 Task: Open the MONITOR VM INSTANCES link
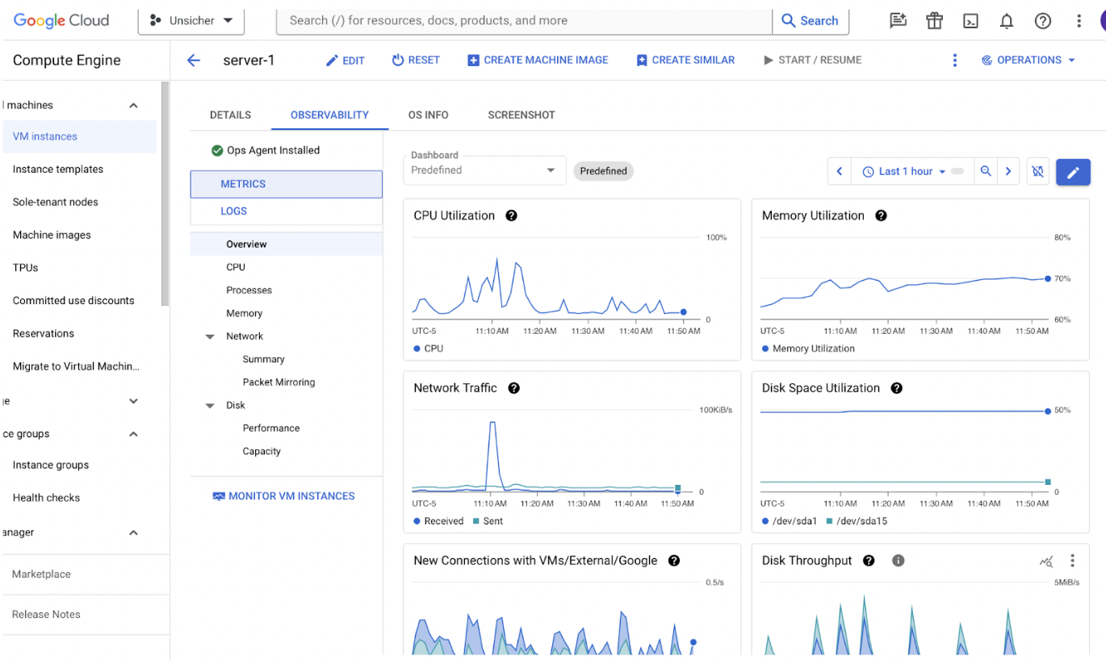[x=283, y=496]
